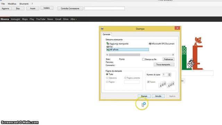Select the HP ePrint printer
Image resolution: width=222 pixels, height=125 pixels.
coord(128,50)
